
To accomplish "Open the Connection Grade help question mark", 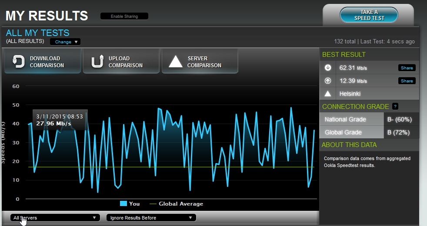I will [395, 106].
